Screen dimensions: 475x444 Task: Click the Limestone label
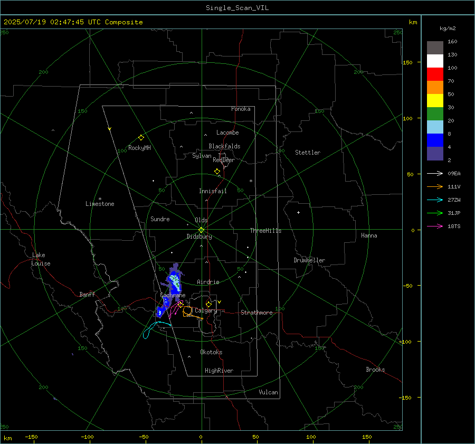[x=100, y=204]
